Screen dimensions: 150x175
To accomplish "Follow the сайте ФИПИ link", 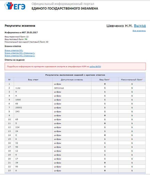I will pos(95,66).
